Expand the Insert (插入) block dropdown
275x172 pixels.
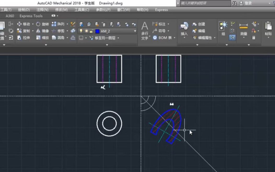pos(184,38)
